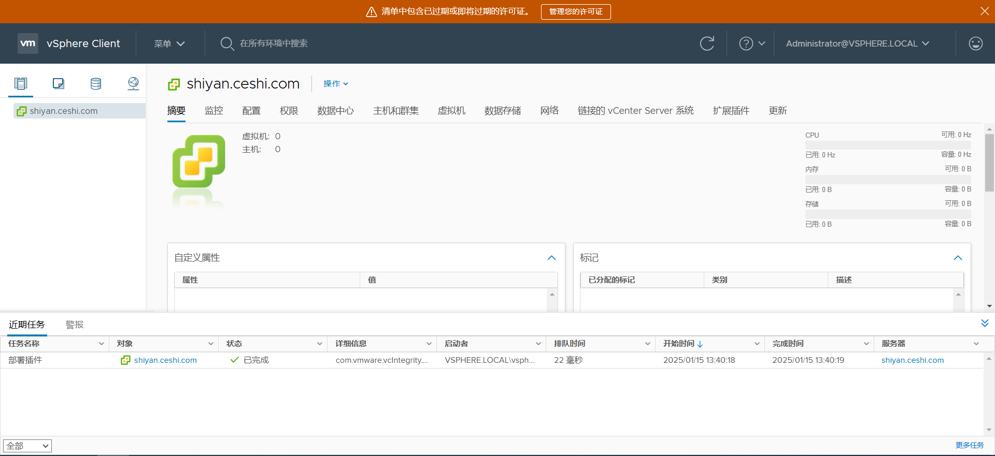Click the refresh icon in header

point(707,43)
